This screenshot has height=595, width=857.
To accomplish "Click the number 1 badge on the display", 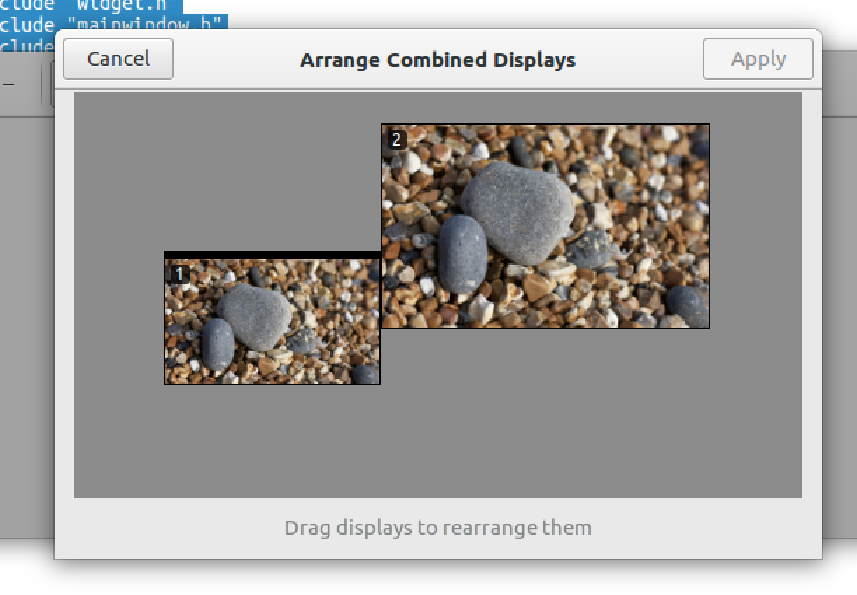I will 180,274.
